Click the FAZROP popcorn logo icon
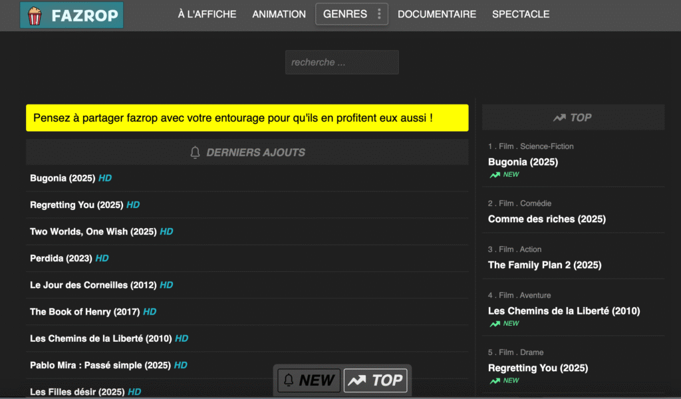 click(34, 15)
